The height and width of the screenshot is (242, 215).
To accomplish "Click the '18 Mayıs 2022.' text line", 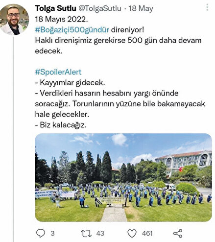I will 61,19.
